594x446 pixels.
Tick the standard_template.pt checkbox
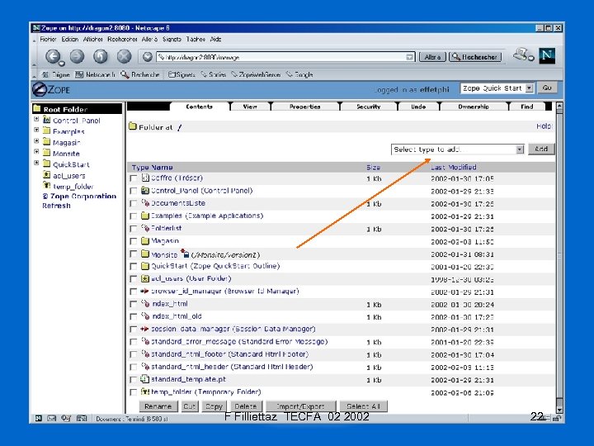pyautogui.click(x=134, y=380)
